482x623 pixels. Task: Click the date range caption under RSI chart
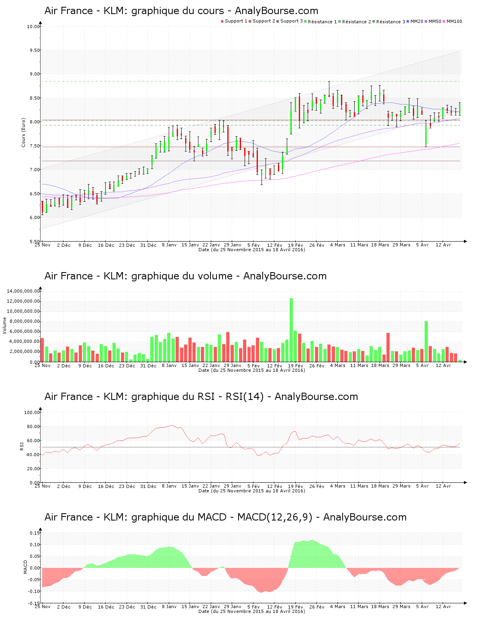point(252,491)
